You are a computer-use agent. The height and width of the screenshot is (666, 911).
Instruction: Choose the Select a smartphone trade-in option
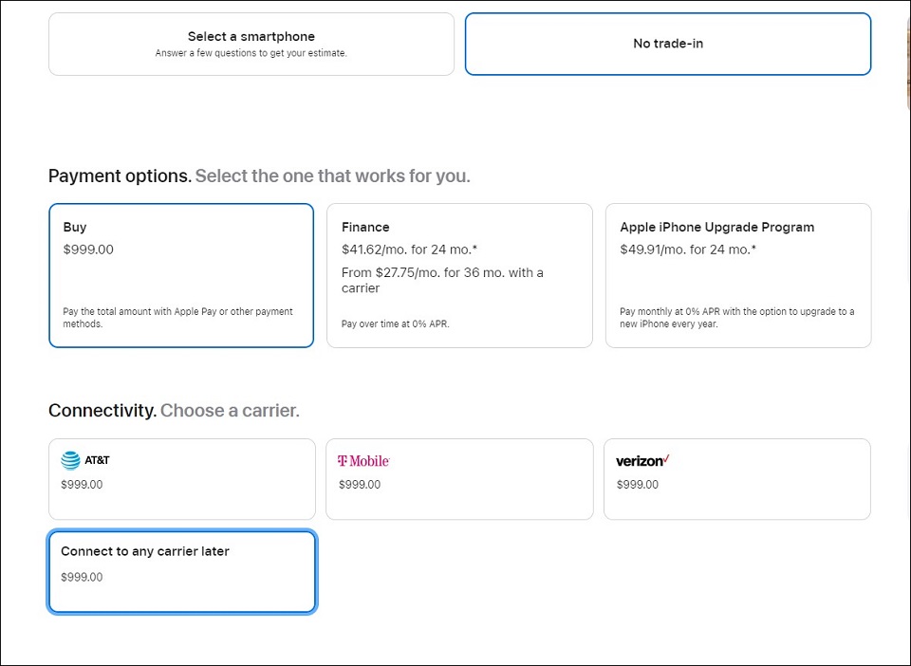point(251,45)
